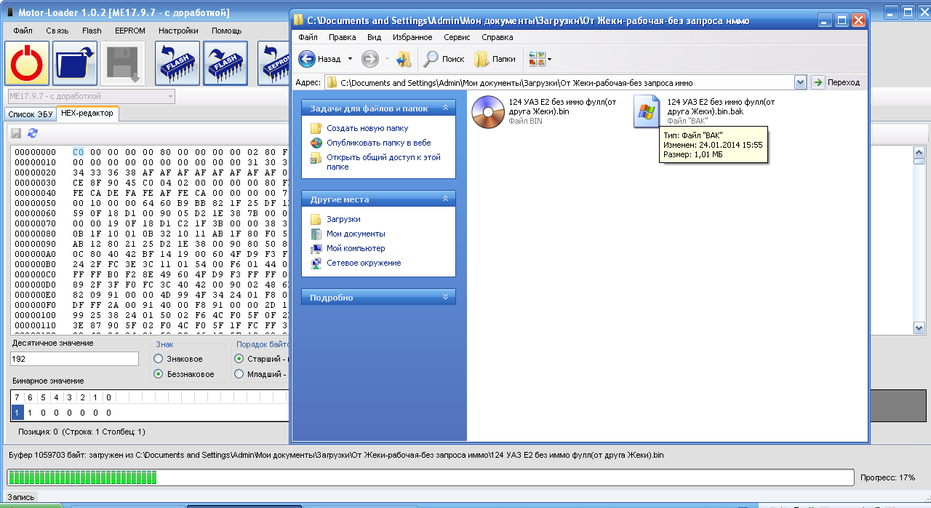Image resolution: width=931 pixels, height=508 pixels.
Task: Click highlighted C0 byte in hex view
Action: pyautogui.click(x=78, y=152)
